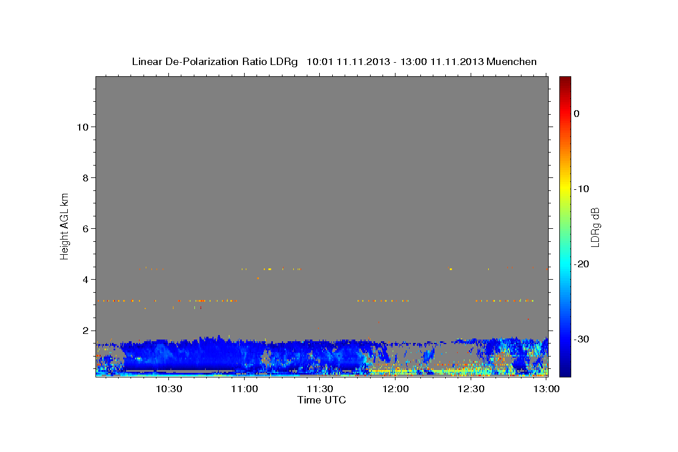The width and height of the screenshot is (678, 452).
Task: Click the colorbar value 0
Action: (577, 114)
